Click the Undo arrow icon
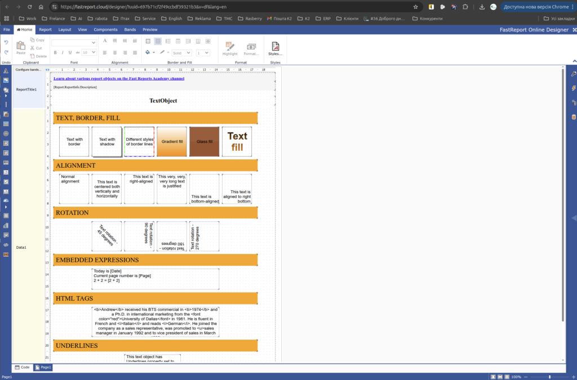This screenshot has width=577, height=380. (x=6, y=43)
